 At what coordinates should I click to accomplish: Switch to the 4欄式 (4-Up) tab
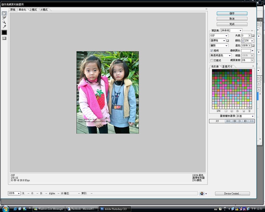point(44,10)
